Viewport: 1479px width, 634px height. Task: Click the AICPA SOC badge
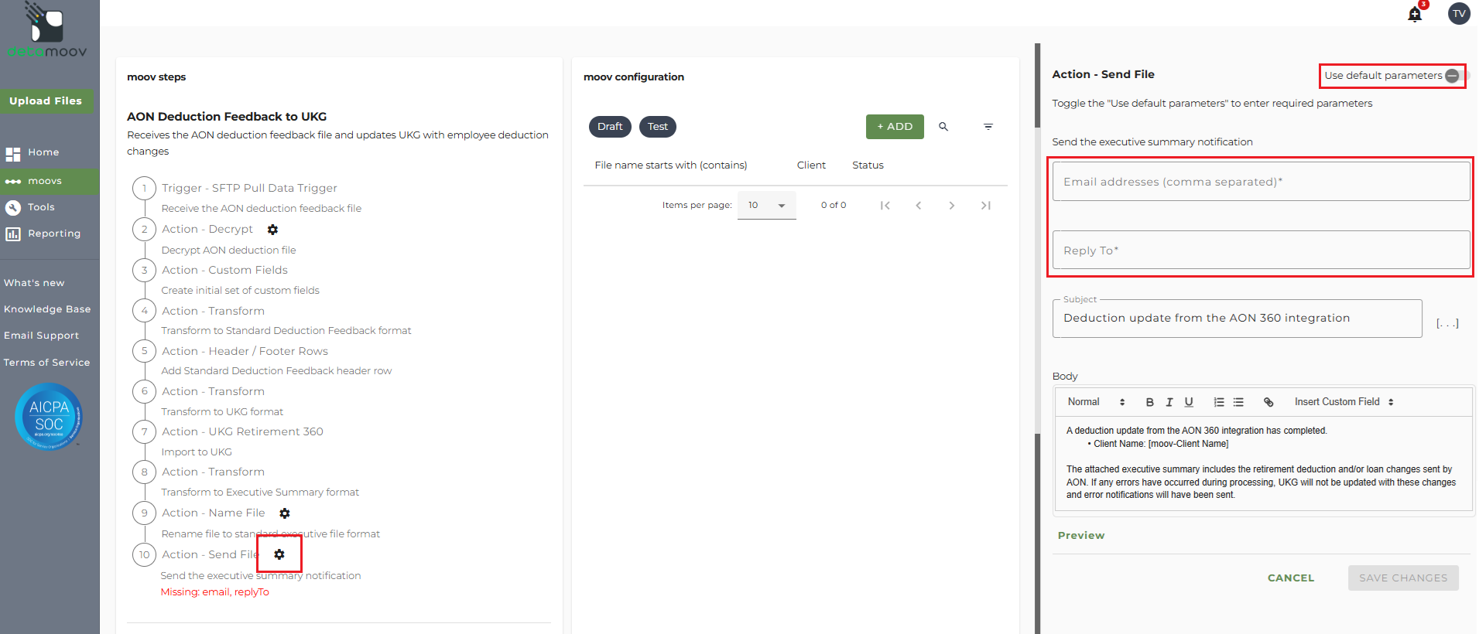49,417
